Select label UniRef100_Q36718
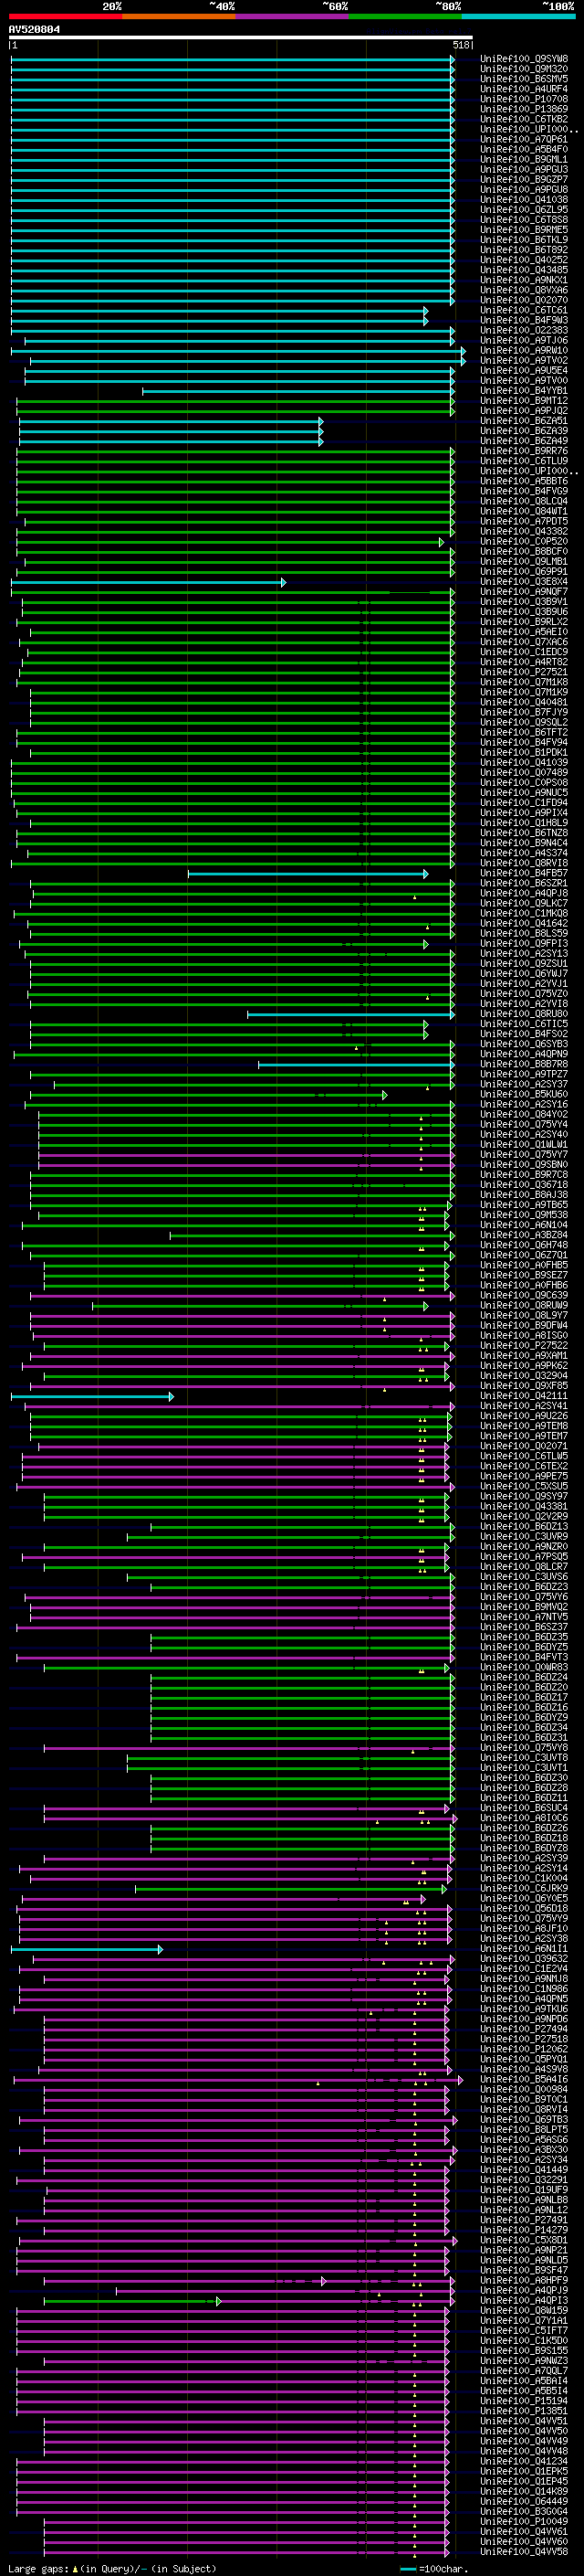Screen dimensions: 584x2576 (x=523, y=1185)
